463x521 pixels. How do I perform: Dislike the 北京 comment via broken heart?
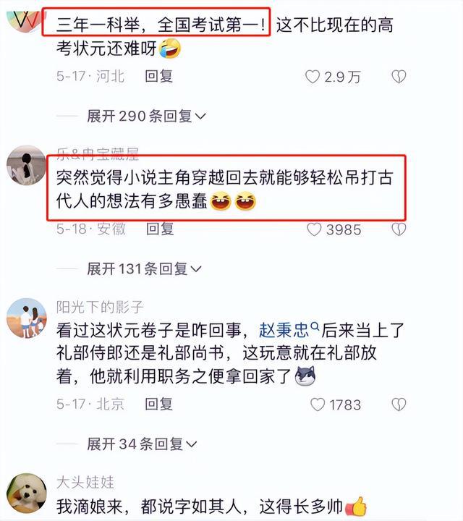(x=399, y=404)
